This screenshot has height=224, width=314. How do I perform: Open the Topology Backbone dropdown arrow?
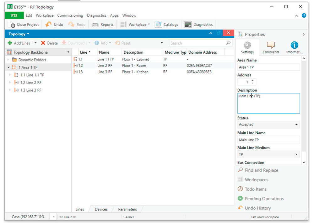(68, 52)
